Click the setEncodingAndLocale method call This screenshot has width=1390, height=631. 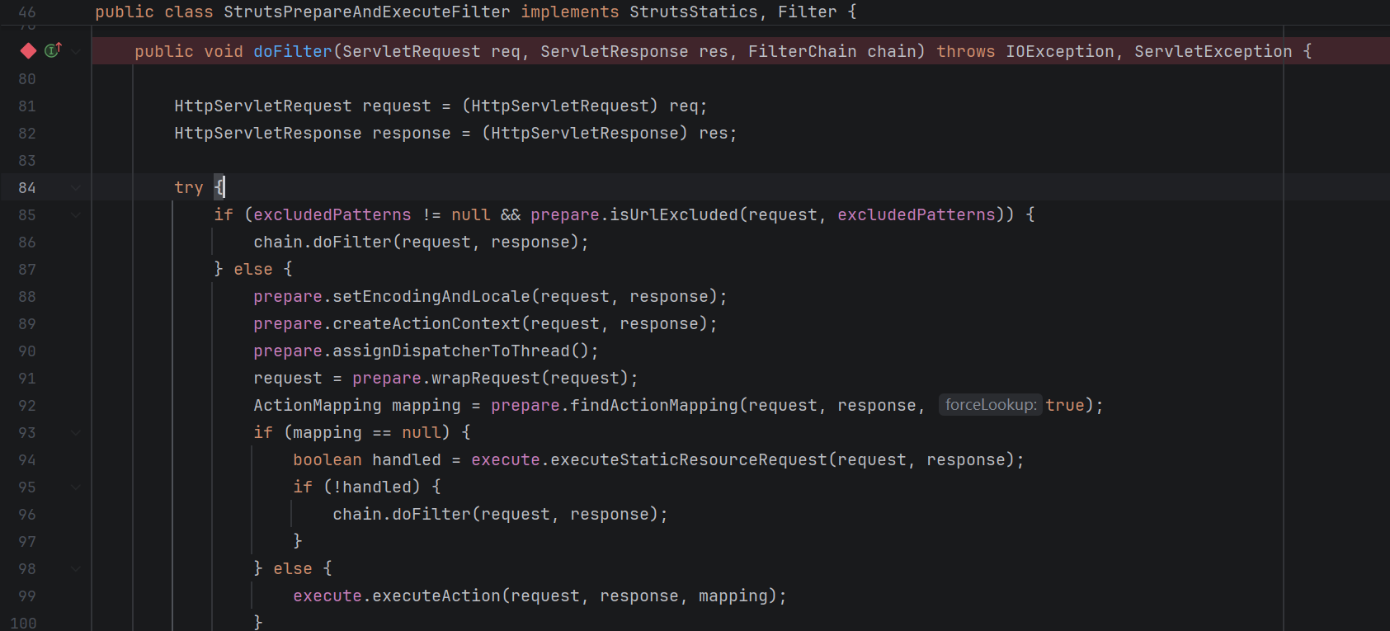[431, 297]
